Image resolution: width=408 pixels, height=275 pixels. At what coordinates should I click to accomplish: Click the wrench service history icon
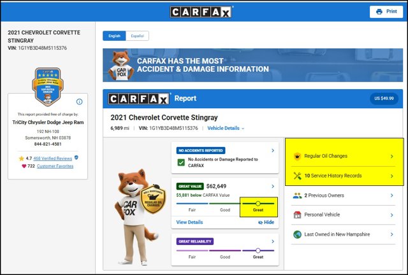(x=297, y=176)
